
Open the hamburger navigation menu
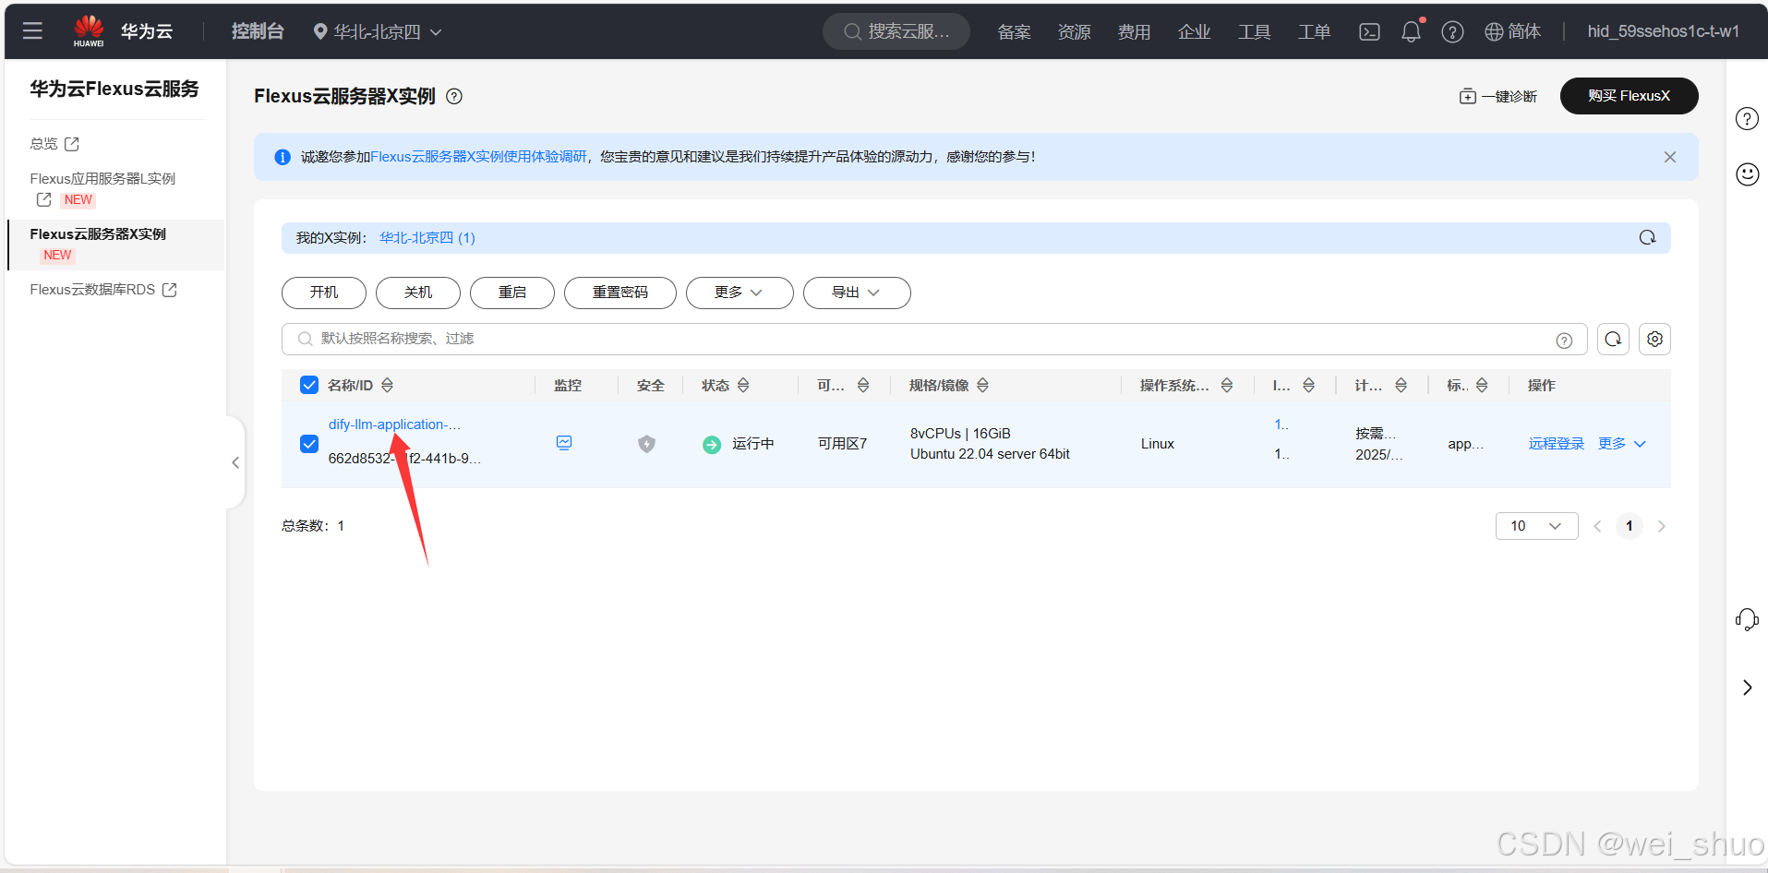(32, 31)
